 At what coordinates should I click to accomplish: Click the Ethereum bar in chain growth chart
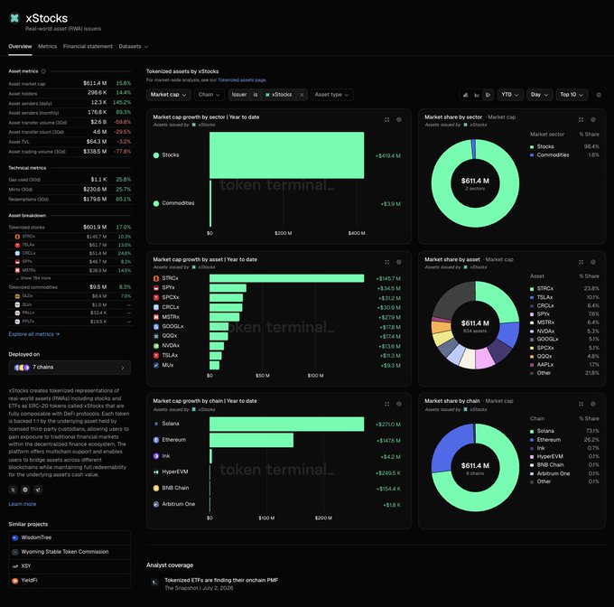coord(251,440)
